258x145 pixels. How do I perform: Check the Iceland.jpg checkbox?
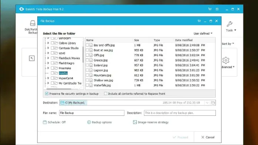(87, 65)
